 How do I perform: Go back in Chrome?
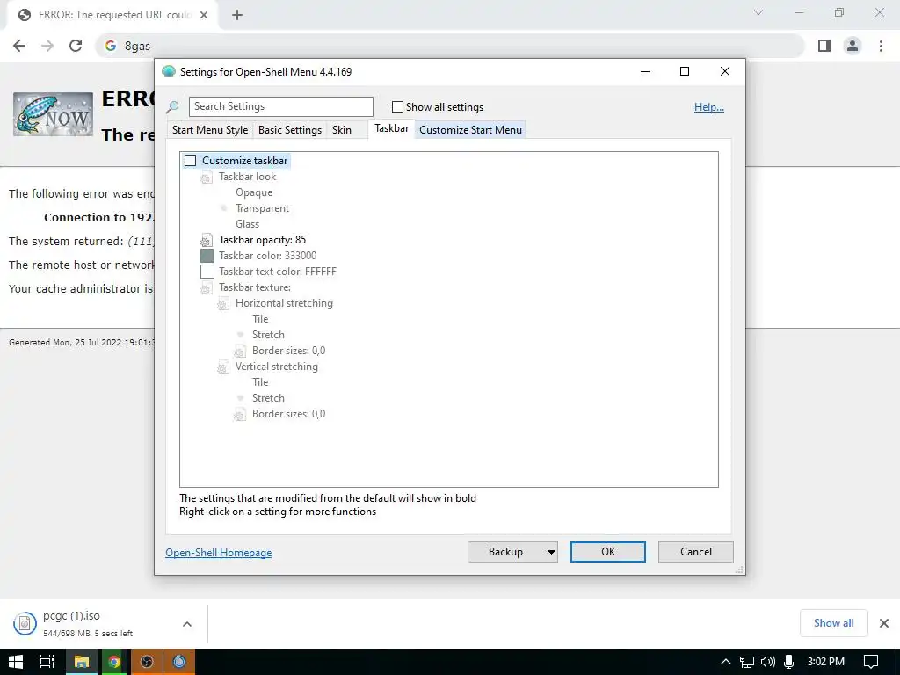click(x=19, y=46)
